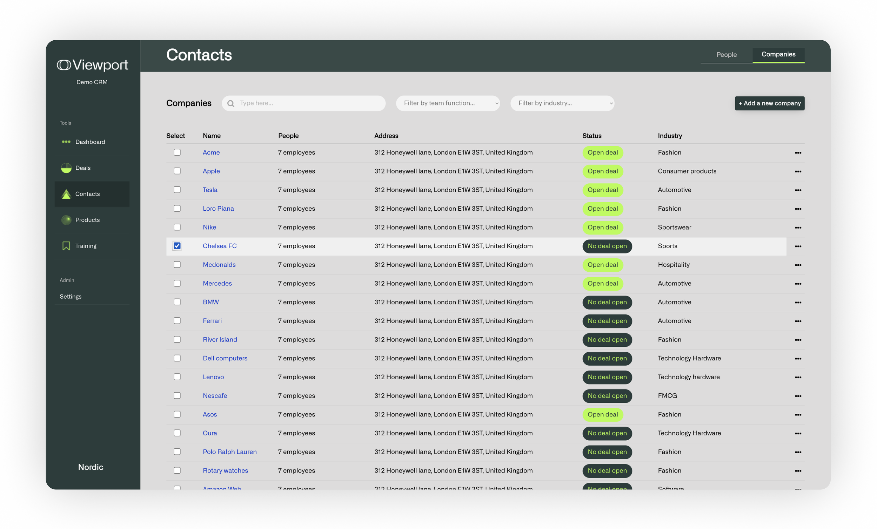This screenshot has width=877, height=529.
Task: Click inside the search field
Action: (x=306, y=103)
